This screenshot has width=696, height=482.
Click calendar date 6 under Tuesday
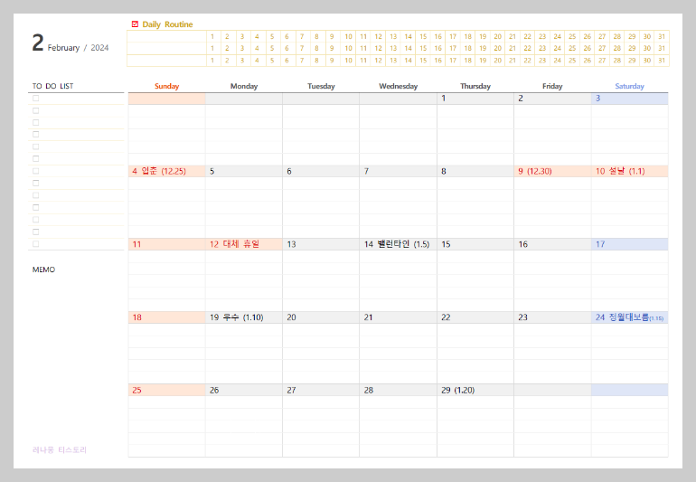(x=289, y=171)
